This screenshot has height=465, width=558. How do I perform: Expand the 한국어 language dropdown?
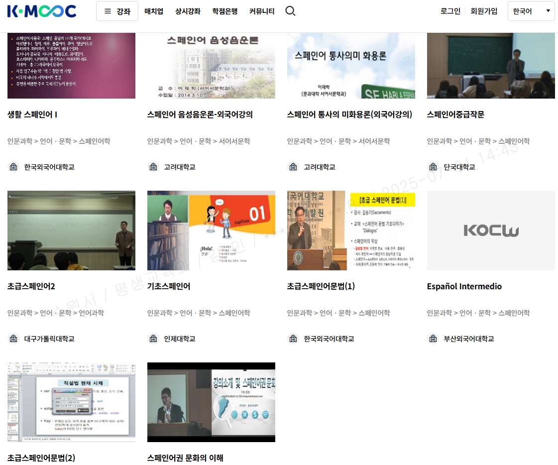(531, 11)
